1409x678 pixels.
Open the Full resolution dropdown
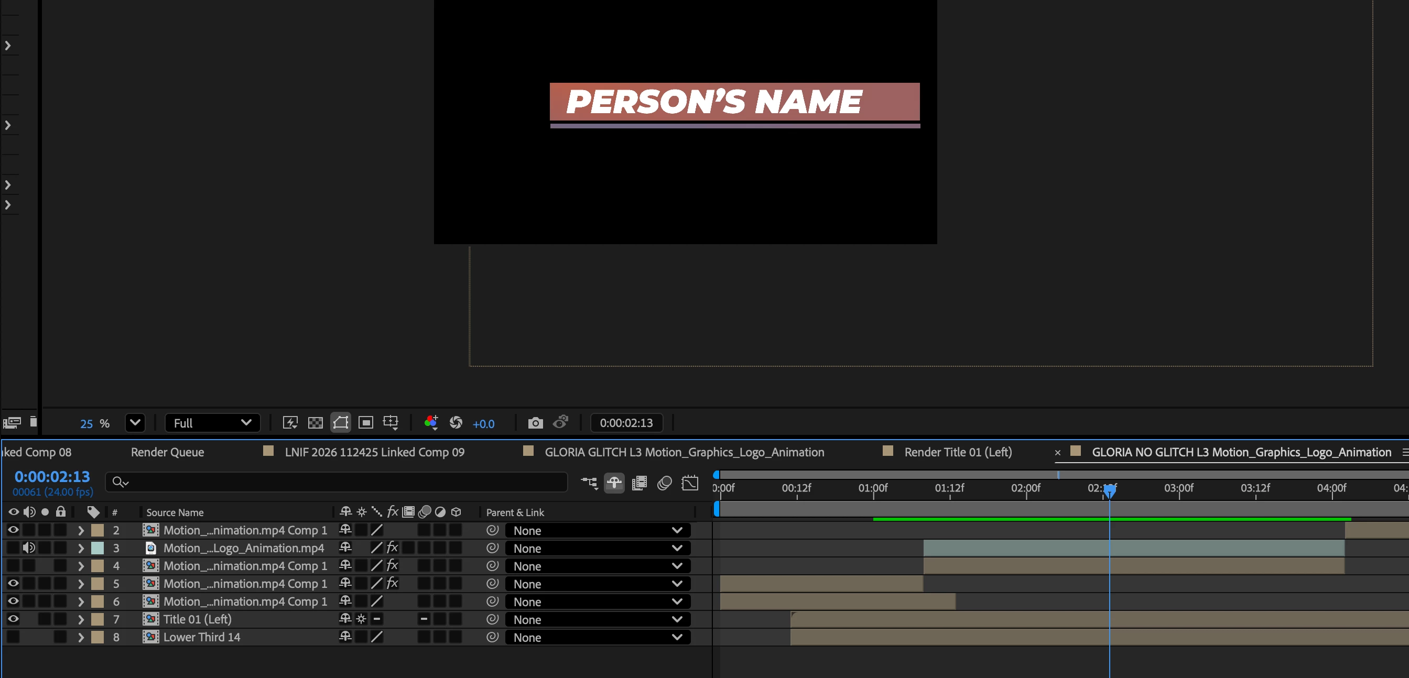click(x=213, y=423)
